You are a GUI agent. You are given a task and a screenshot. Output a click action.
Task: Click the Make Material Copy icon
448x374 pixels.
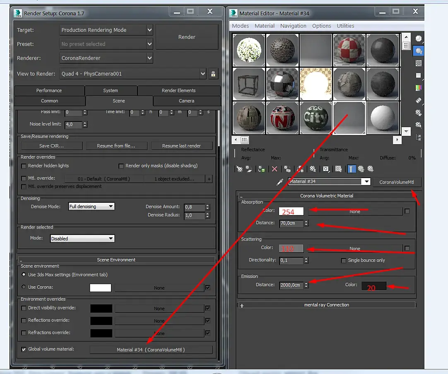click(x=287, y=169)
